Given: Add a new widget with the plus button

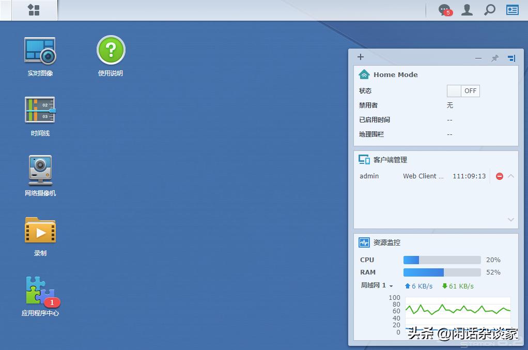Looking at the screenshot, I should click(x=360, y=57).
